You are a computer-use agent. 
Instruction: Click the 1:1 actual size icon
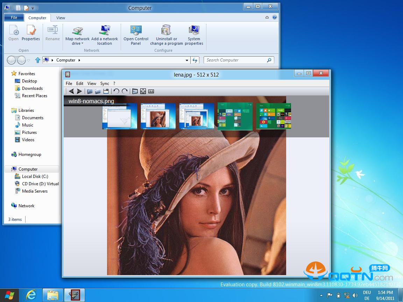pos(151,91)
